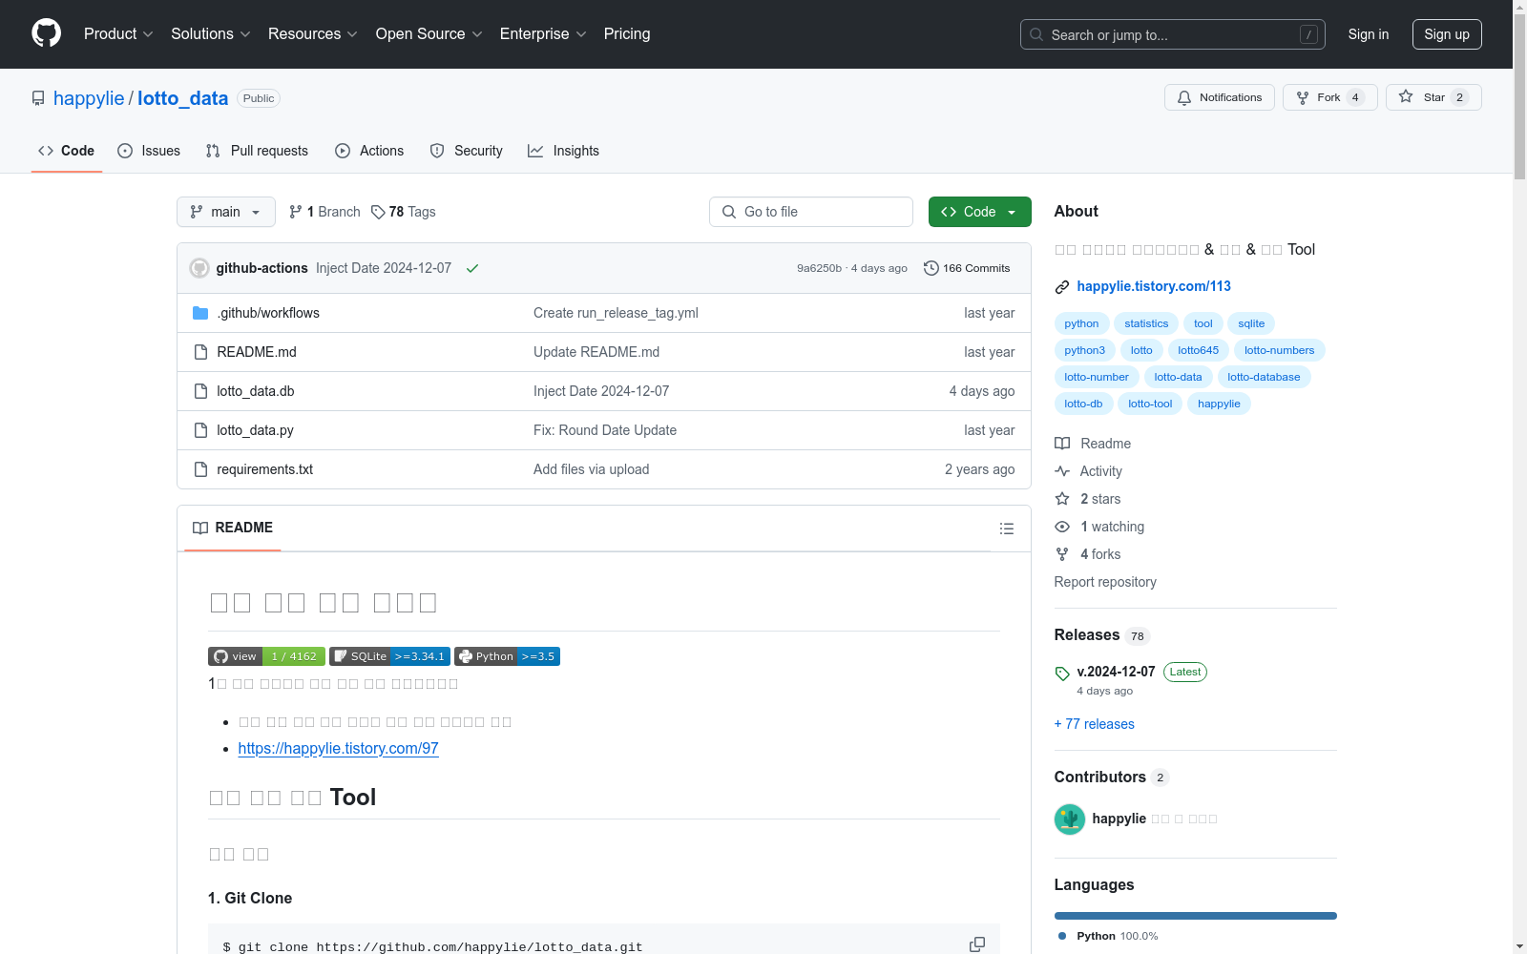Image resolution: width=1527 pixels, height=954 pixels.
Task: Click the view count badge
Action: pos(266,656)
